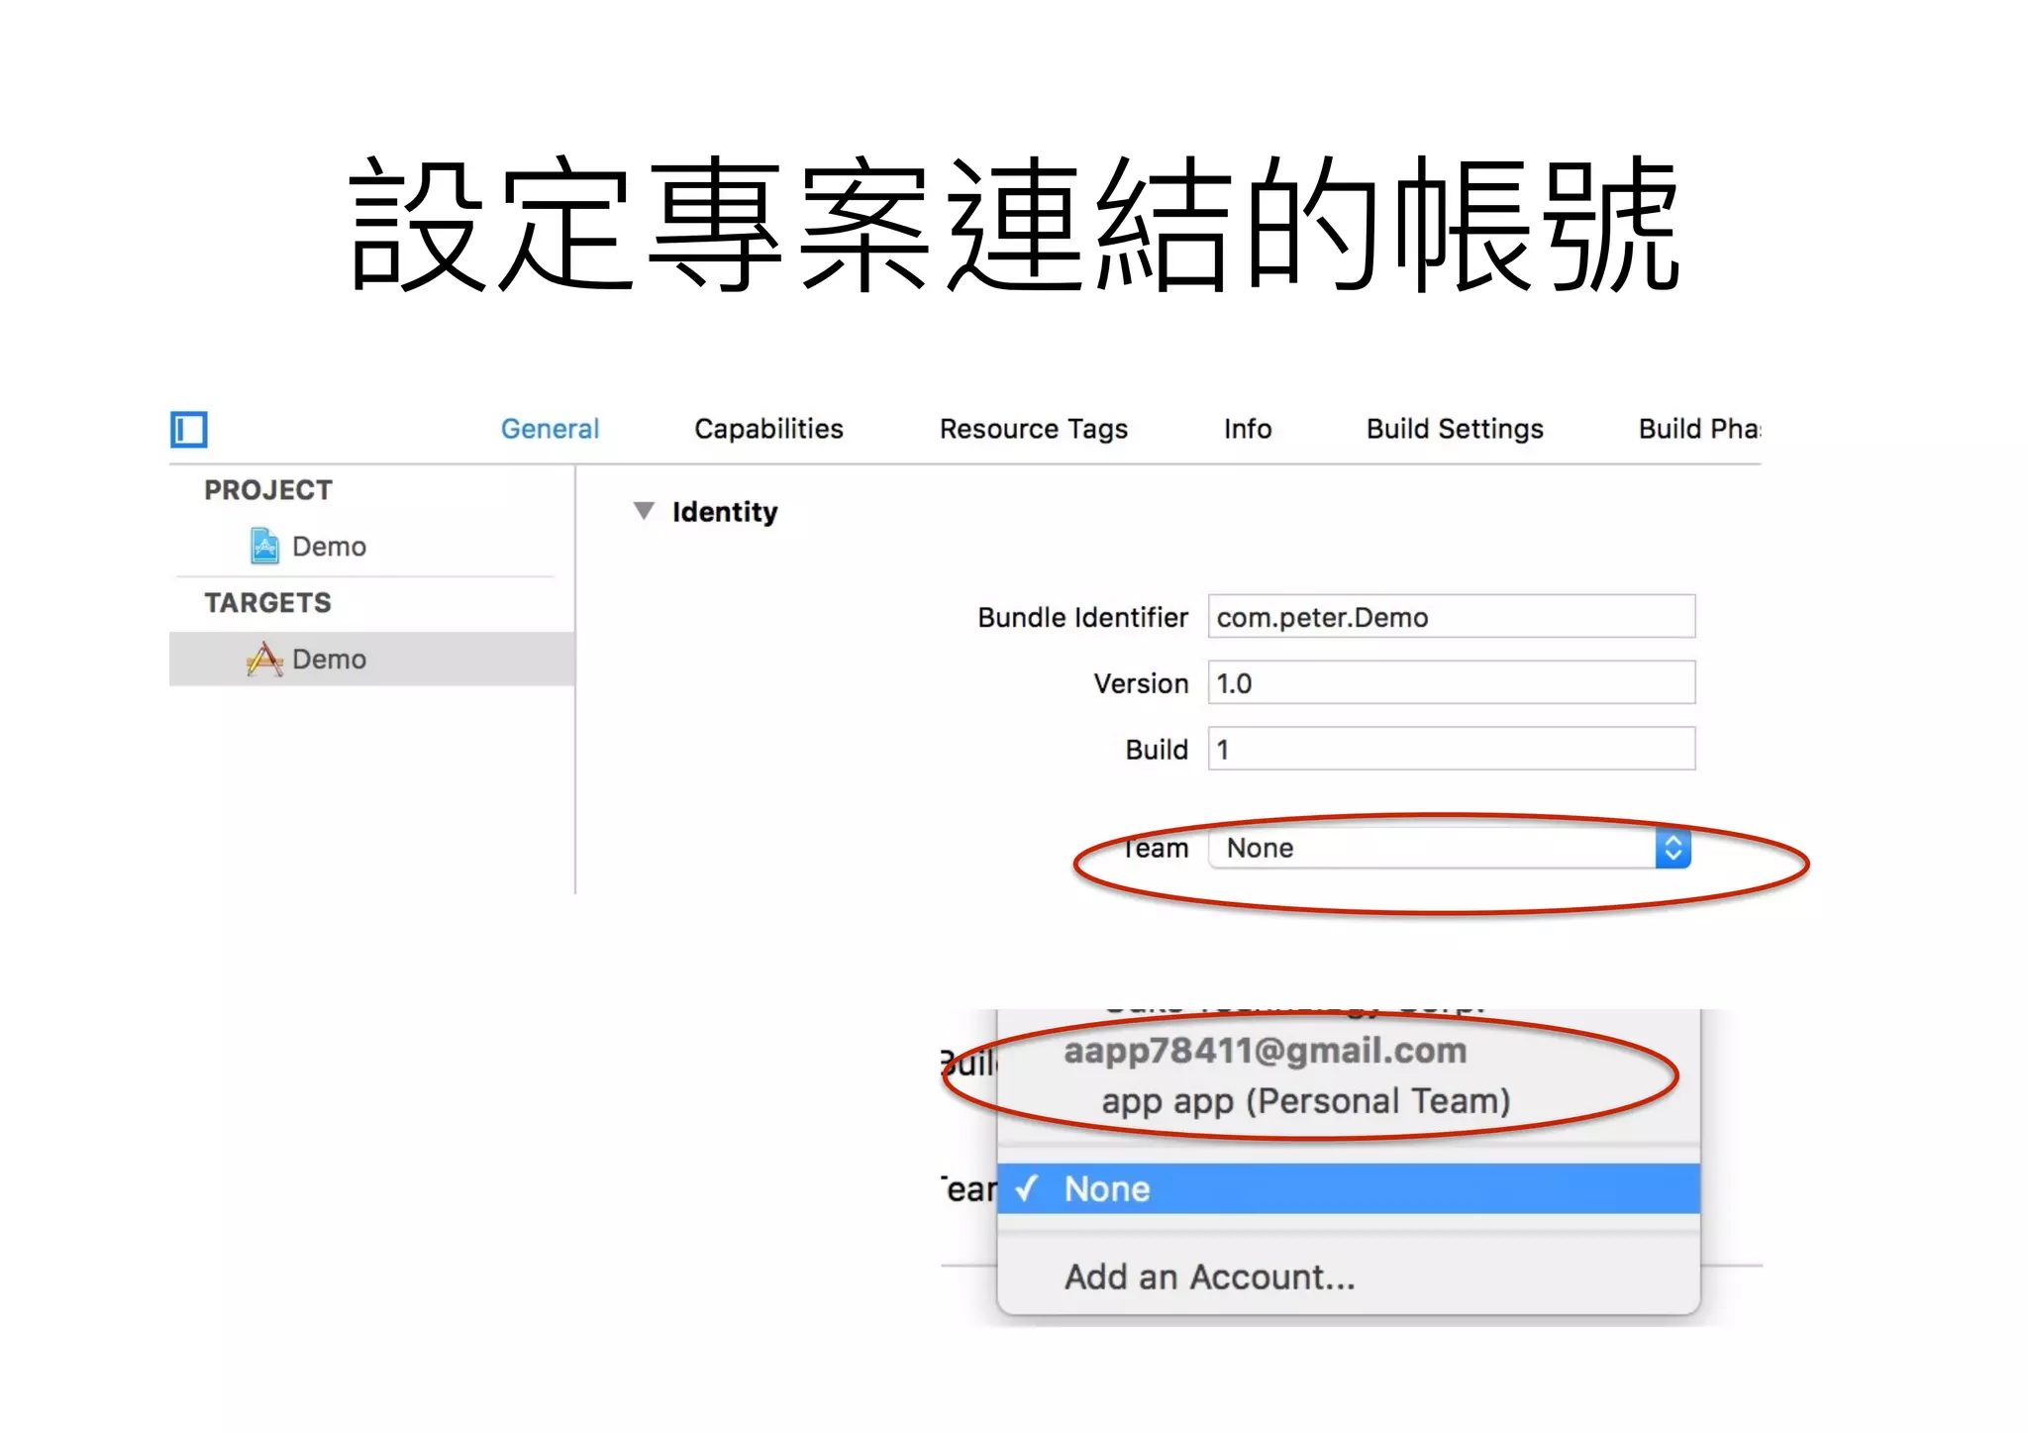Click the Version input field
This screenshot has width=2028, height=1433.
pos(1451,683)
